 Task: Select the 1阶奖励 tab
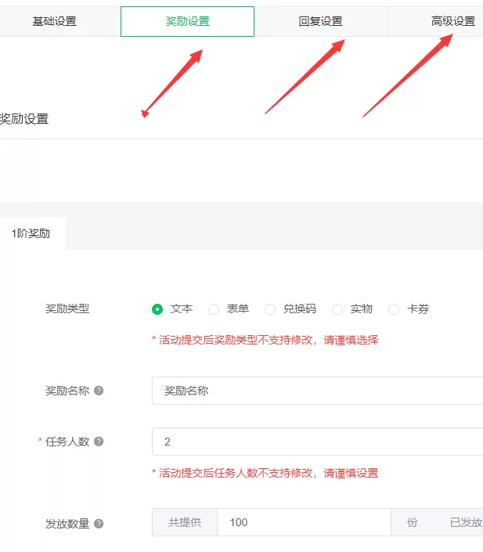click(x=31, y=233)
